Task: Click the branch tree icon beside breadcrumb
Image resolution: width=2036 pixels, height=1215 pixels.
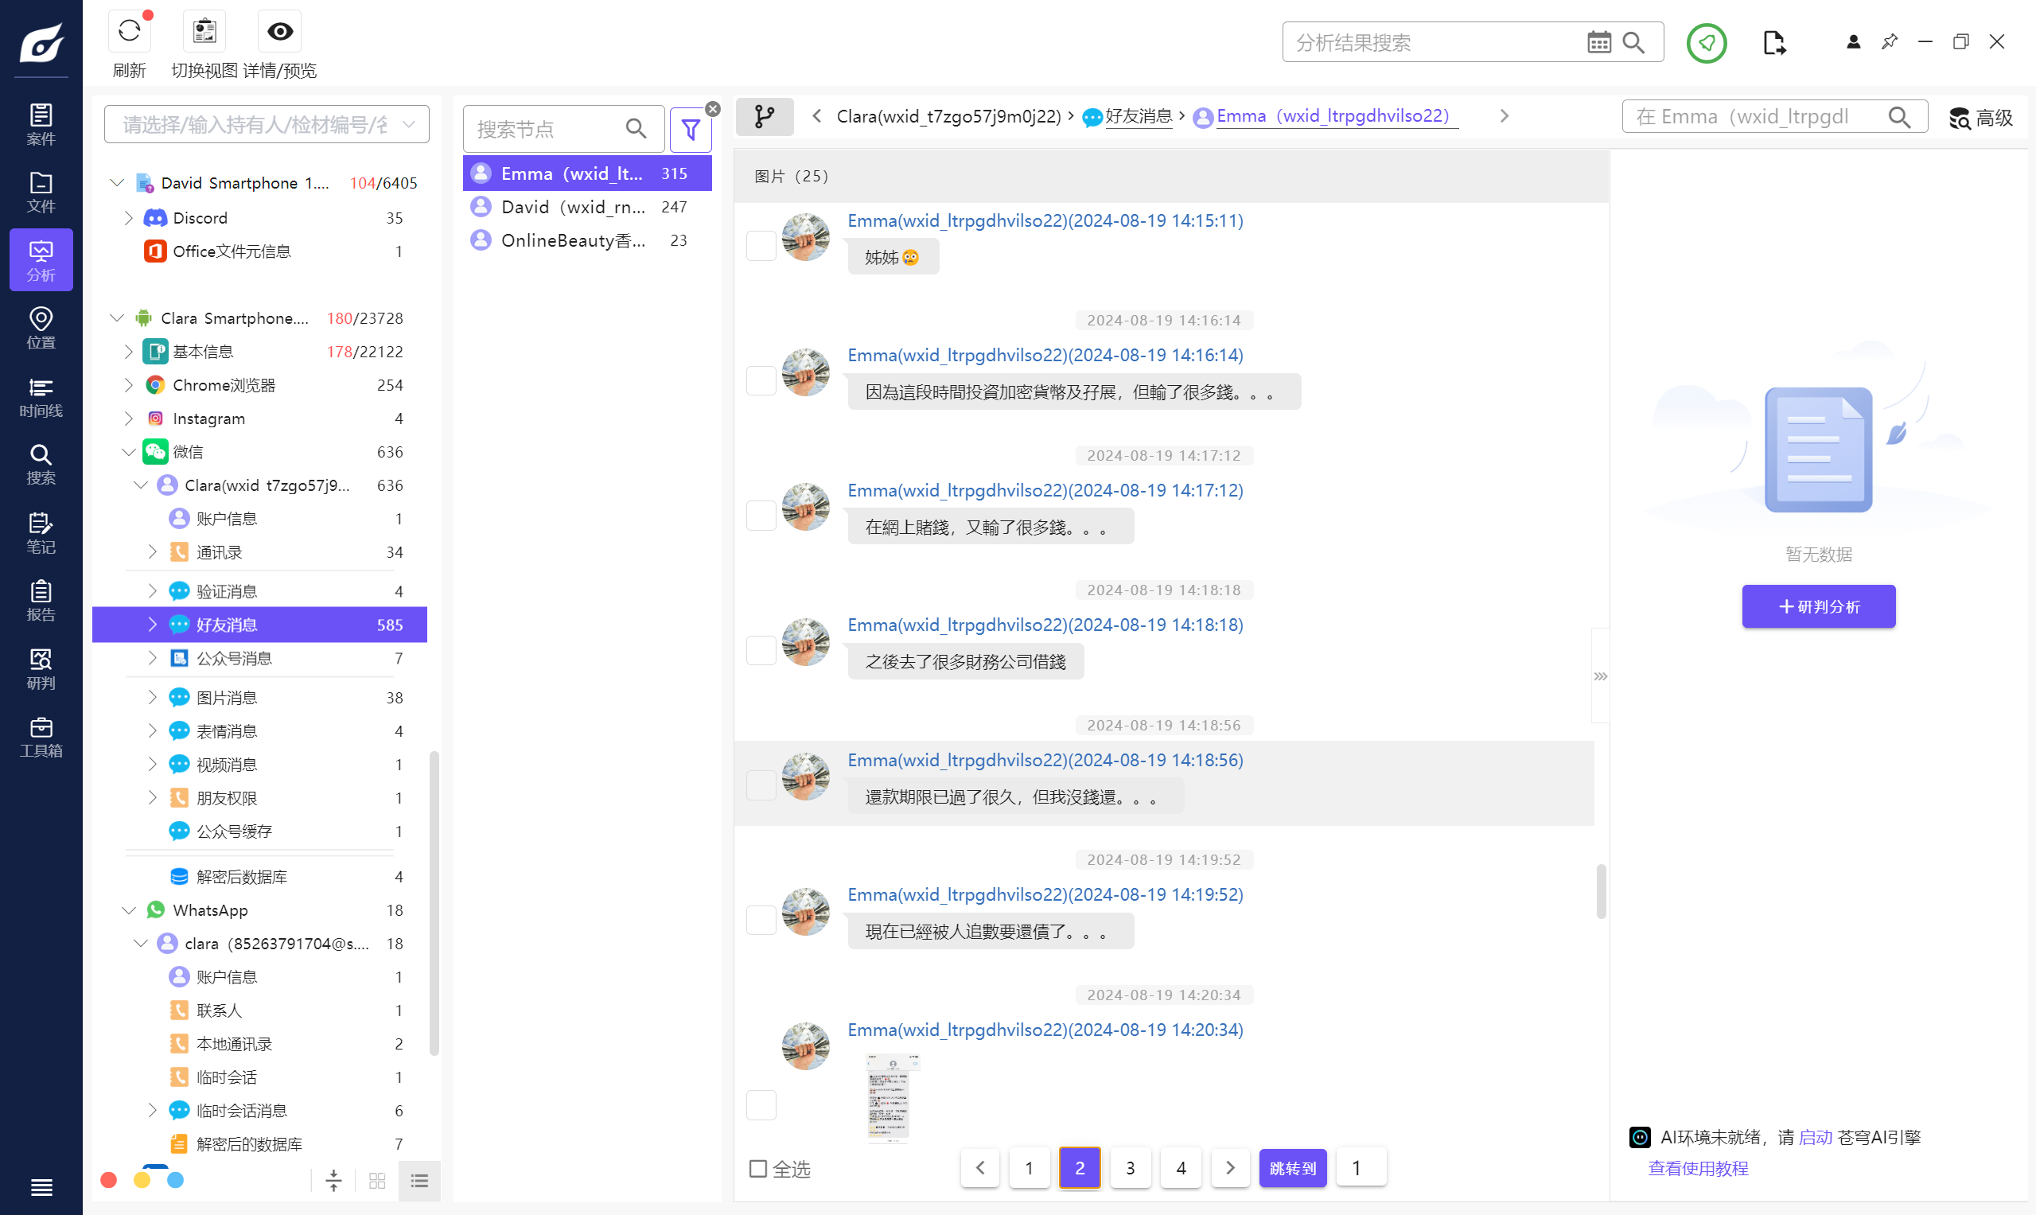Action: [x=764, y=116]
